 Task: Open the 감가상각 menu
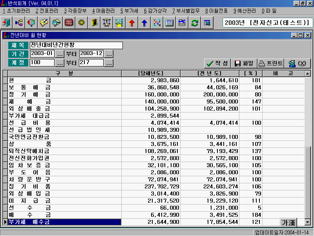pos(156,11)
